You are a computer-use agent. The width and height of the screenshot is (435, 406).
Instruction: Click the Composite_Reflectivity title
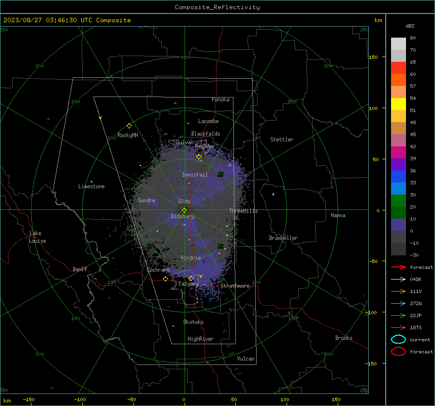(x=217, y=7)
